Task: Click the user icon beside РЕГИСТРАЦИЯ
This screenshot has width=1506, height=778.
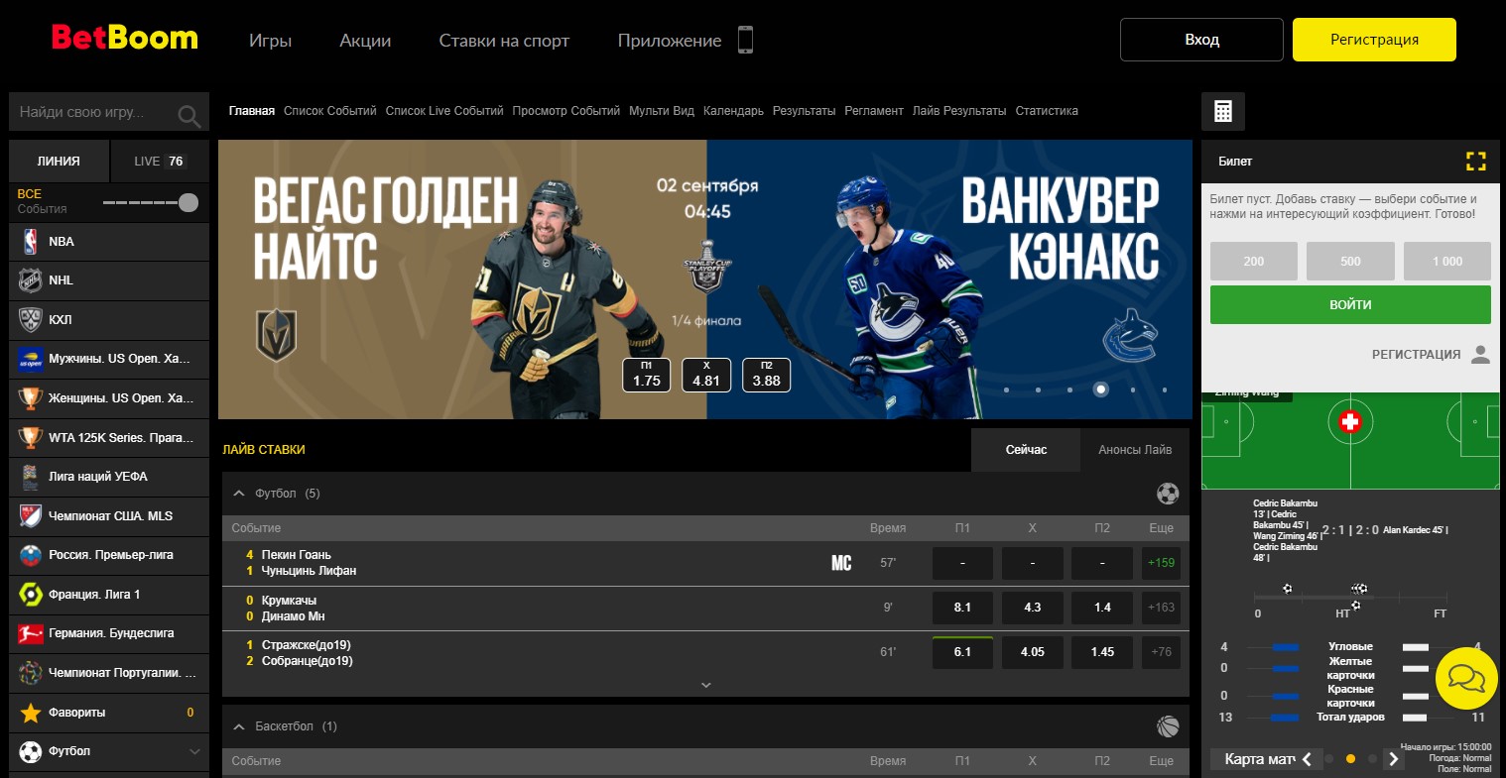Action: point(1480,355)
